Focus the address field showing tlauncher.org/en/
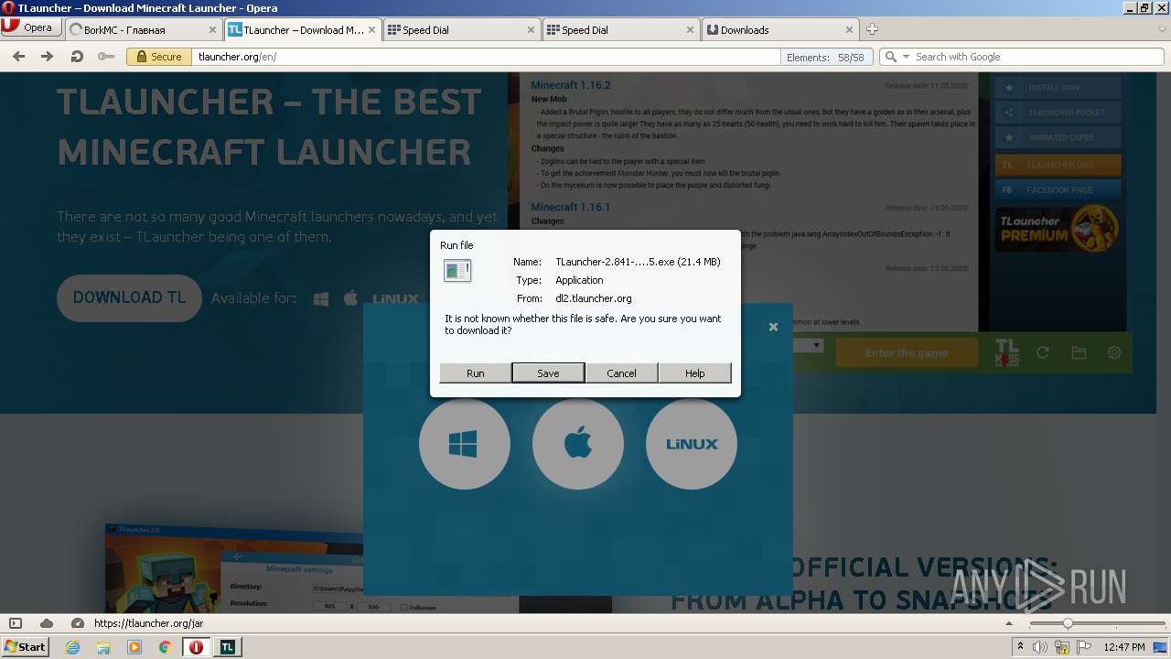 pyautogui.click(x=485, y=57)
